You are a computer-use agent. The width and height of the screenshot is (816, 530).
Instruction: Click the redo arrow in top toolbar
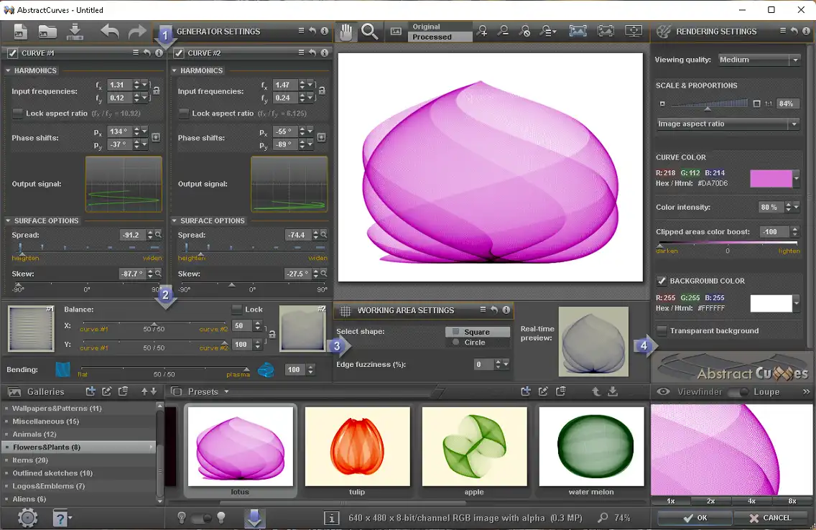pyautogui.click(x=136, y=32)
